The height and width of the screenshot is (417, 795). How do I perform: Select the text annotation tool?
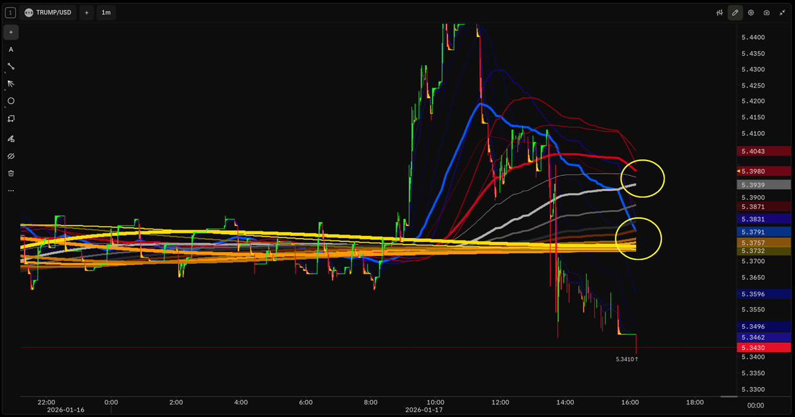[11, 49]
